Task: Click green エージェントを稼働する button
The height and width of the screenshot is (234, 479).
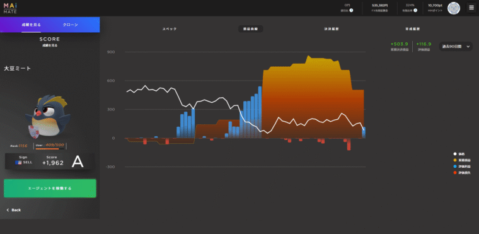Action: click(x=50, y=189)
